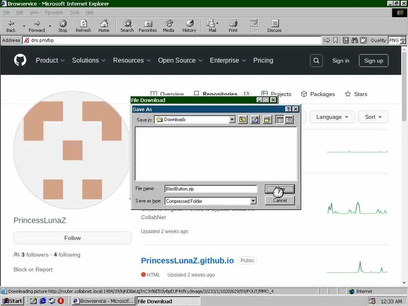The width and height of the screenshot is (408, 306).
Task: Open the Language filter dropdown
Action: pyautogui.click(x=332, y=117)
